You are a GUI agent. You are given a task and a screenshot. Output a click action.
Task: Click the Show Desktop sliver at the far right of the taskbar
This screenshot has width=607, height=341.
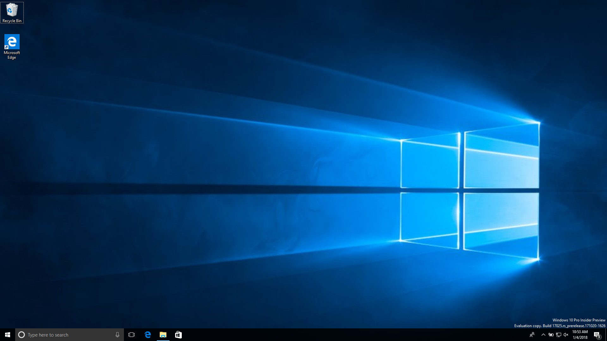coord(606,335)
